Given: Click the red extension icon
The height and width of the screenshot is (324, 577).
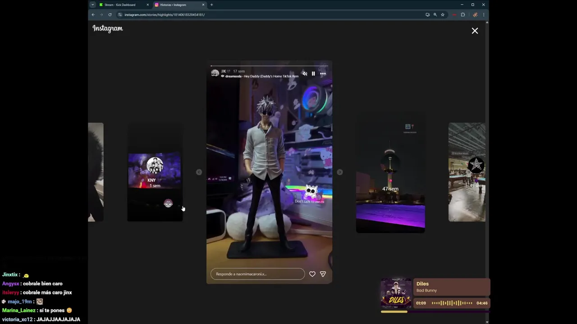Looking at the screenshot, I should click(x=454, y=14).
